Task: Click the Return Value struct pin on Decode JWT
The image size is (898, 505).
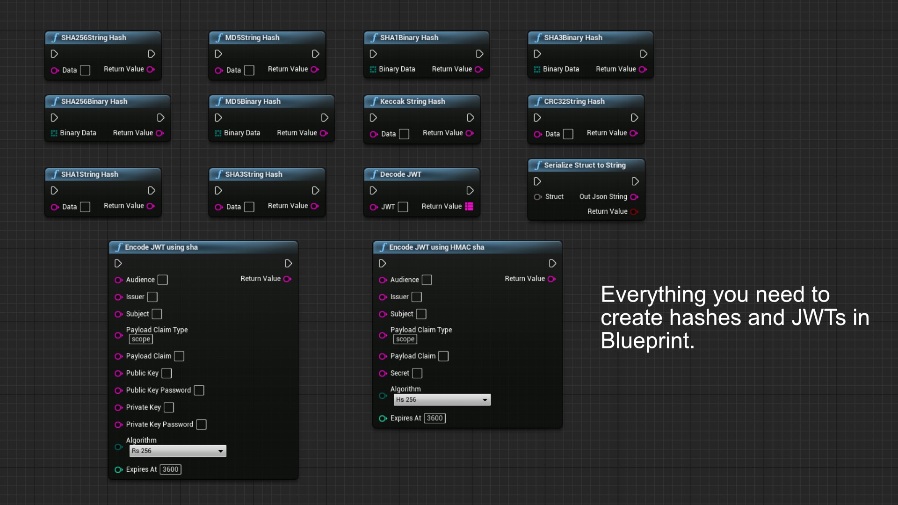Action: coord(470,206)
